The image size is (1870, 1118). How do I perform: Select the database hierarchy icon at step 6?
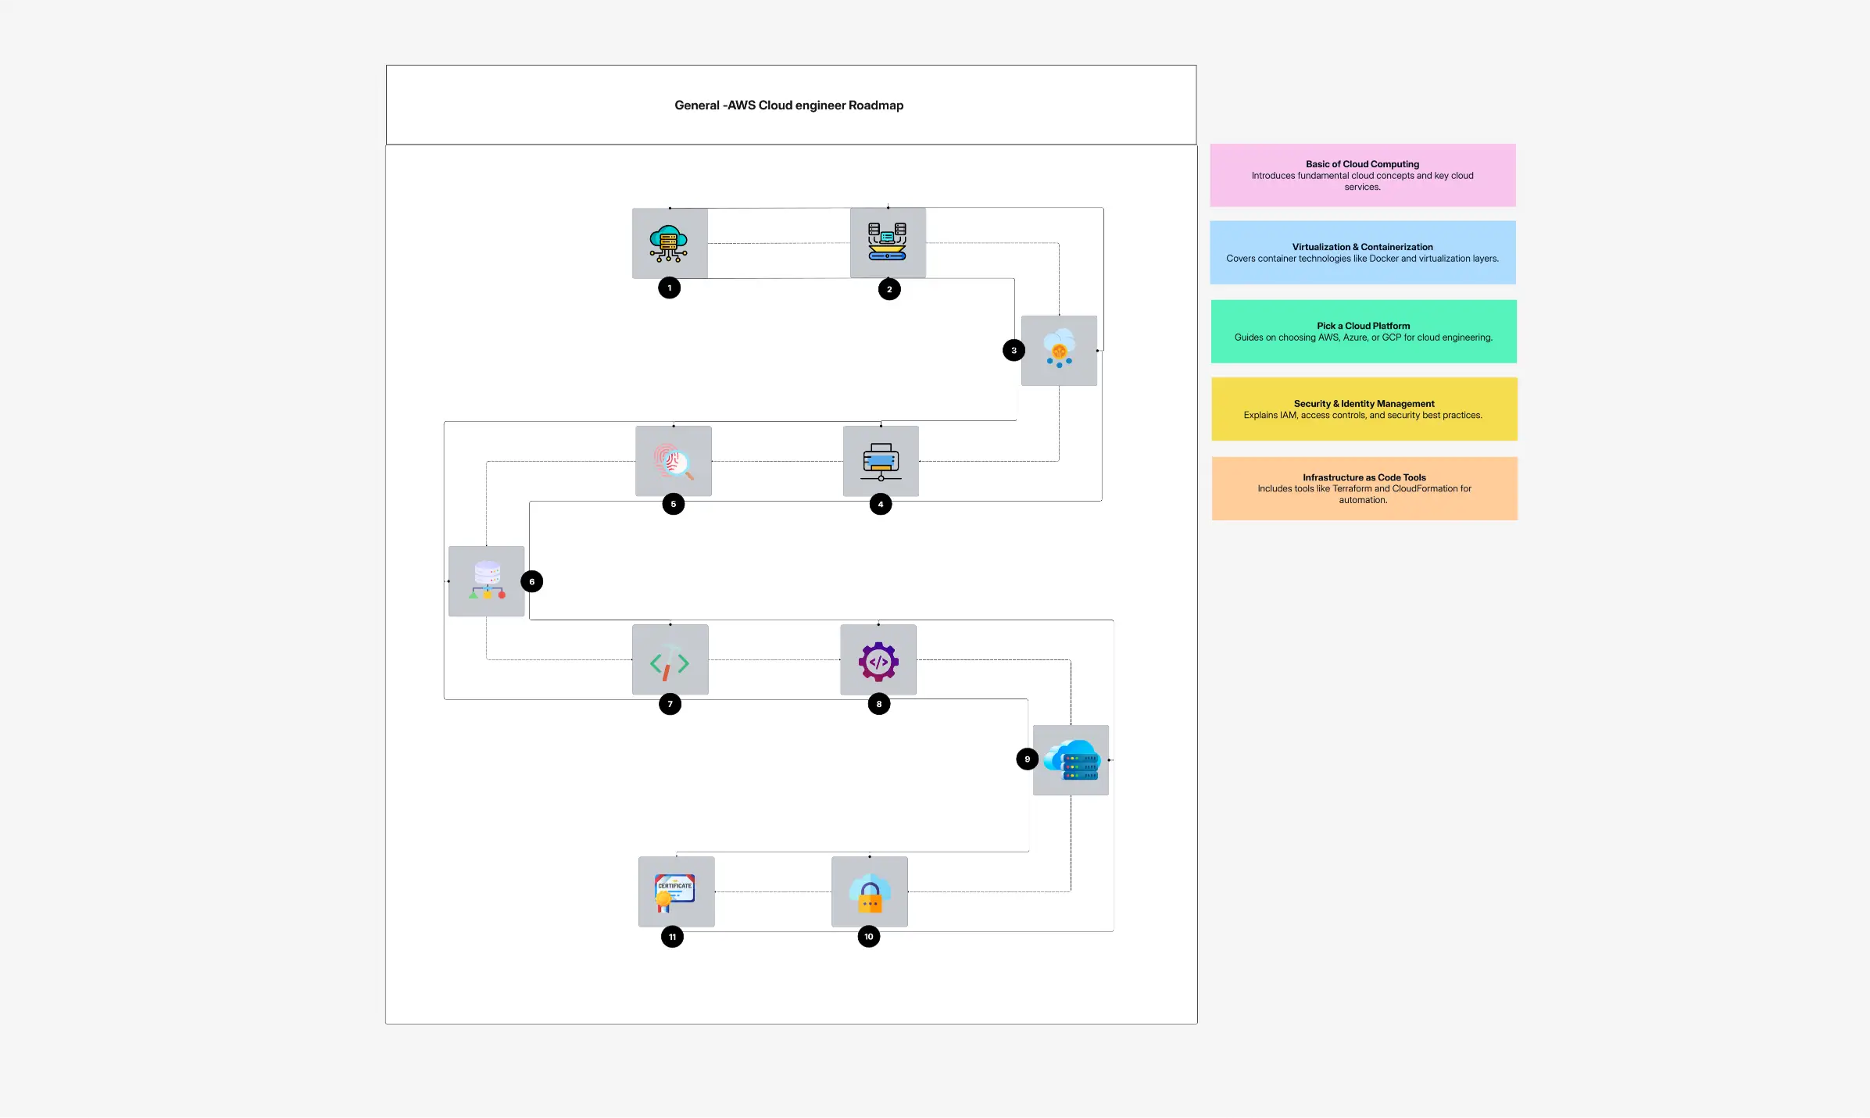coord(486,581)
